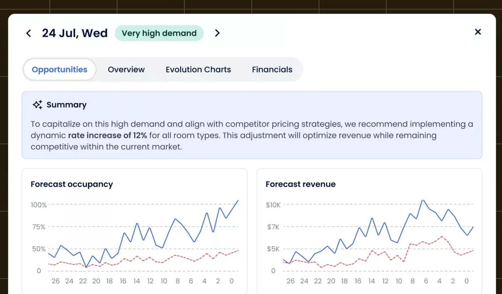Image resolution: width=502 pixels, height=294 pixels.
Task: Click the bold 'rate increase of 12%' text
Action: [x=107, y=135]
